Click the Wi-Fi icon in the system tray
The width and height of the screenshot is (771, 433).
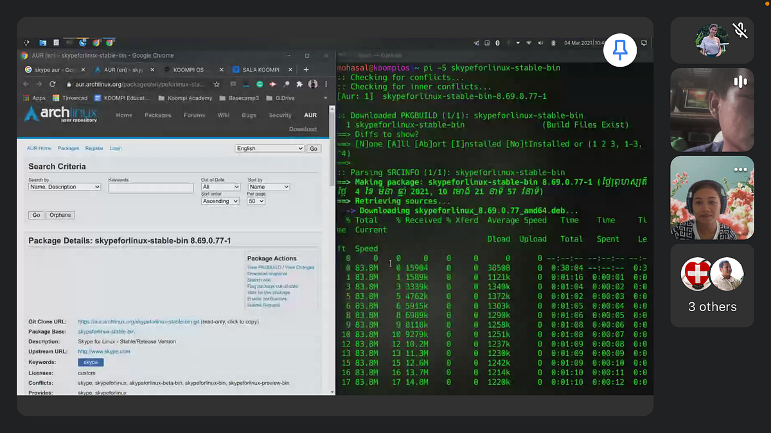pyautogui.click(x=529, y=43)
